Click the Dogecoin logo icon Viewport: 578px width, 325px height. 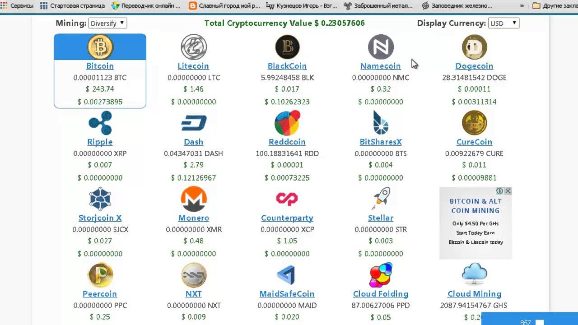pos(474,47)
